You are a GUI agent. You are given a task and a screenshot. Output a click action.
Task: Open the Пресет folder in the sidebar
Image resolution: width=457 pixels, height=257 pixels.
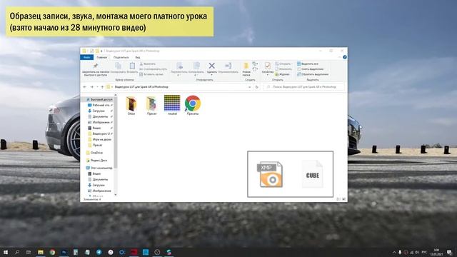coord(95,145)
